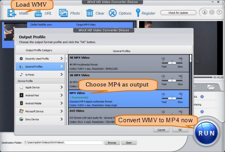Adjust the 4K MP4 Video quality slider

172,63
